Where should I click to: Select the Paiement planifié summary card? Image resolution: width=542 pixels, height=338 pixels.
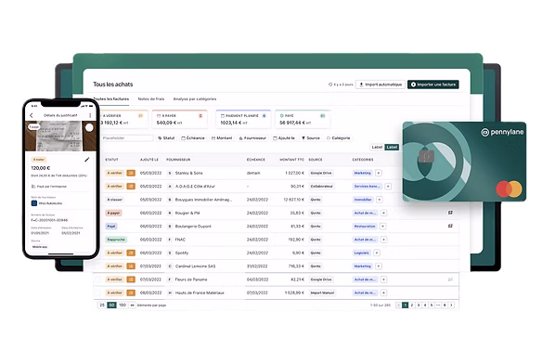click(x=243, y=119)
